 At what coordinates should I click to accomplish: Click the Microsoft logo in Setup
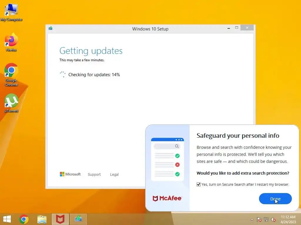[x=70, y=174]
